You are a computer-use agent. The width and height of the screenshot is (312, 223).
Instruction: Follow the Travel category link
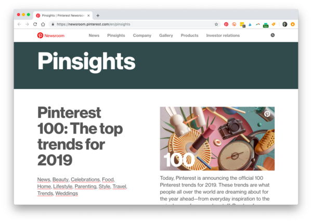tap(120, 187)
